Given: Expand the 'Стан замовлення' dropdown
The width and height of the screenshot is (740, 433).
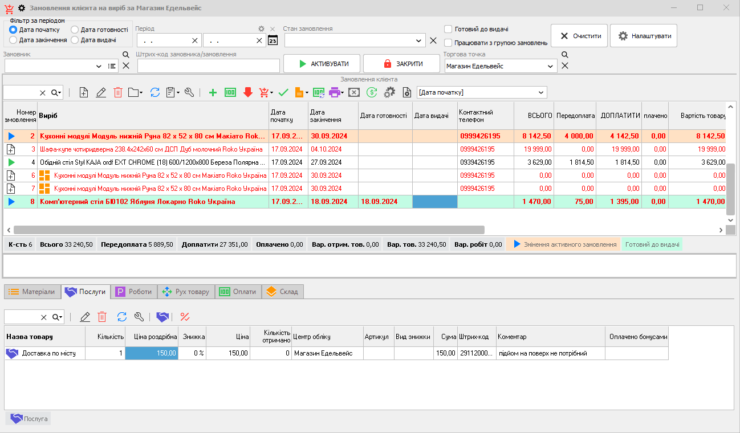Looking at the screenshot, I should click(420, 40).
